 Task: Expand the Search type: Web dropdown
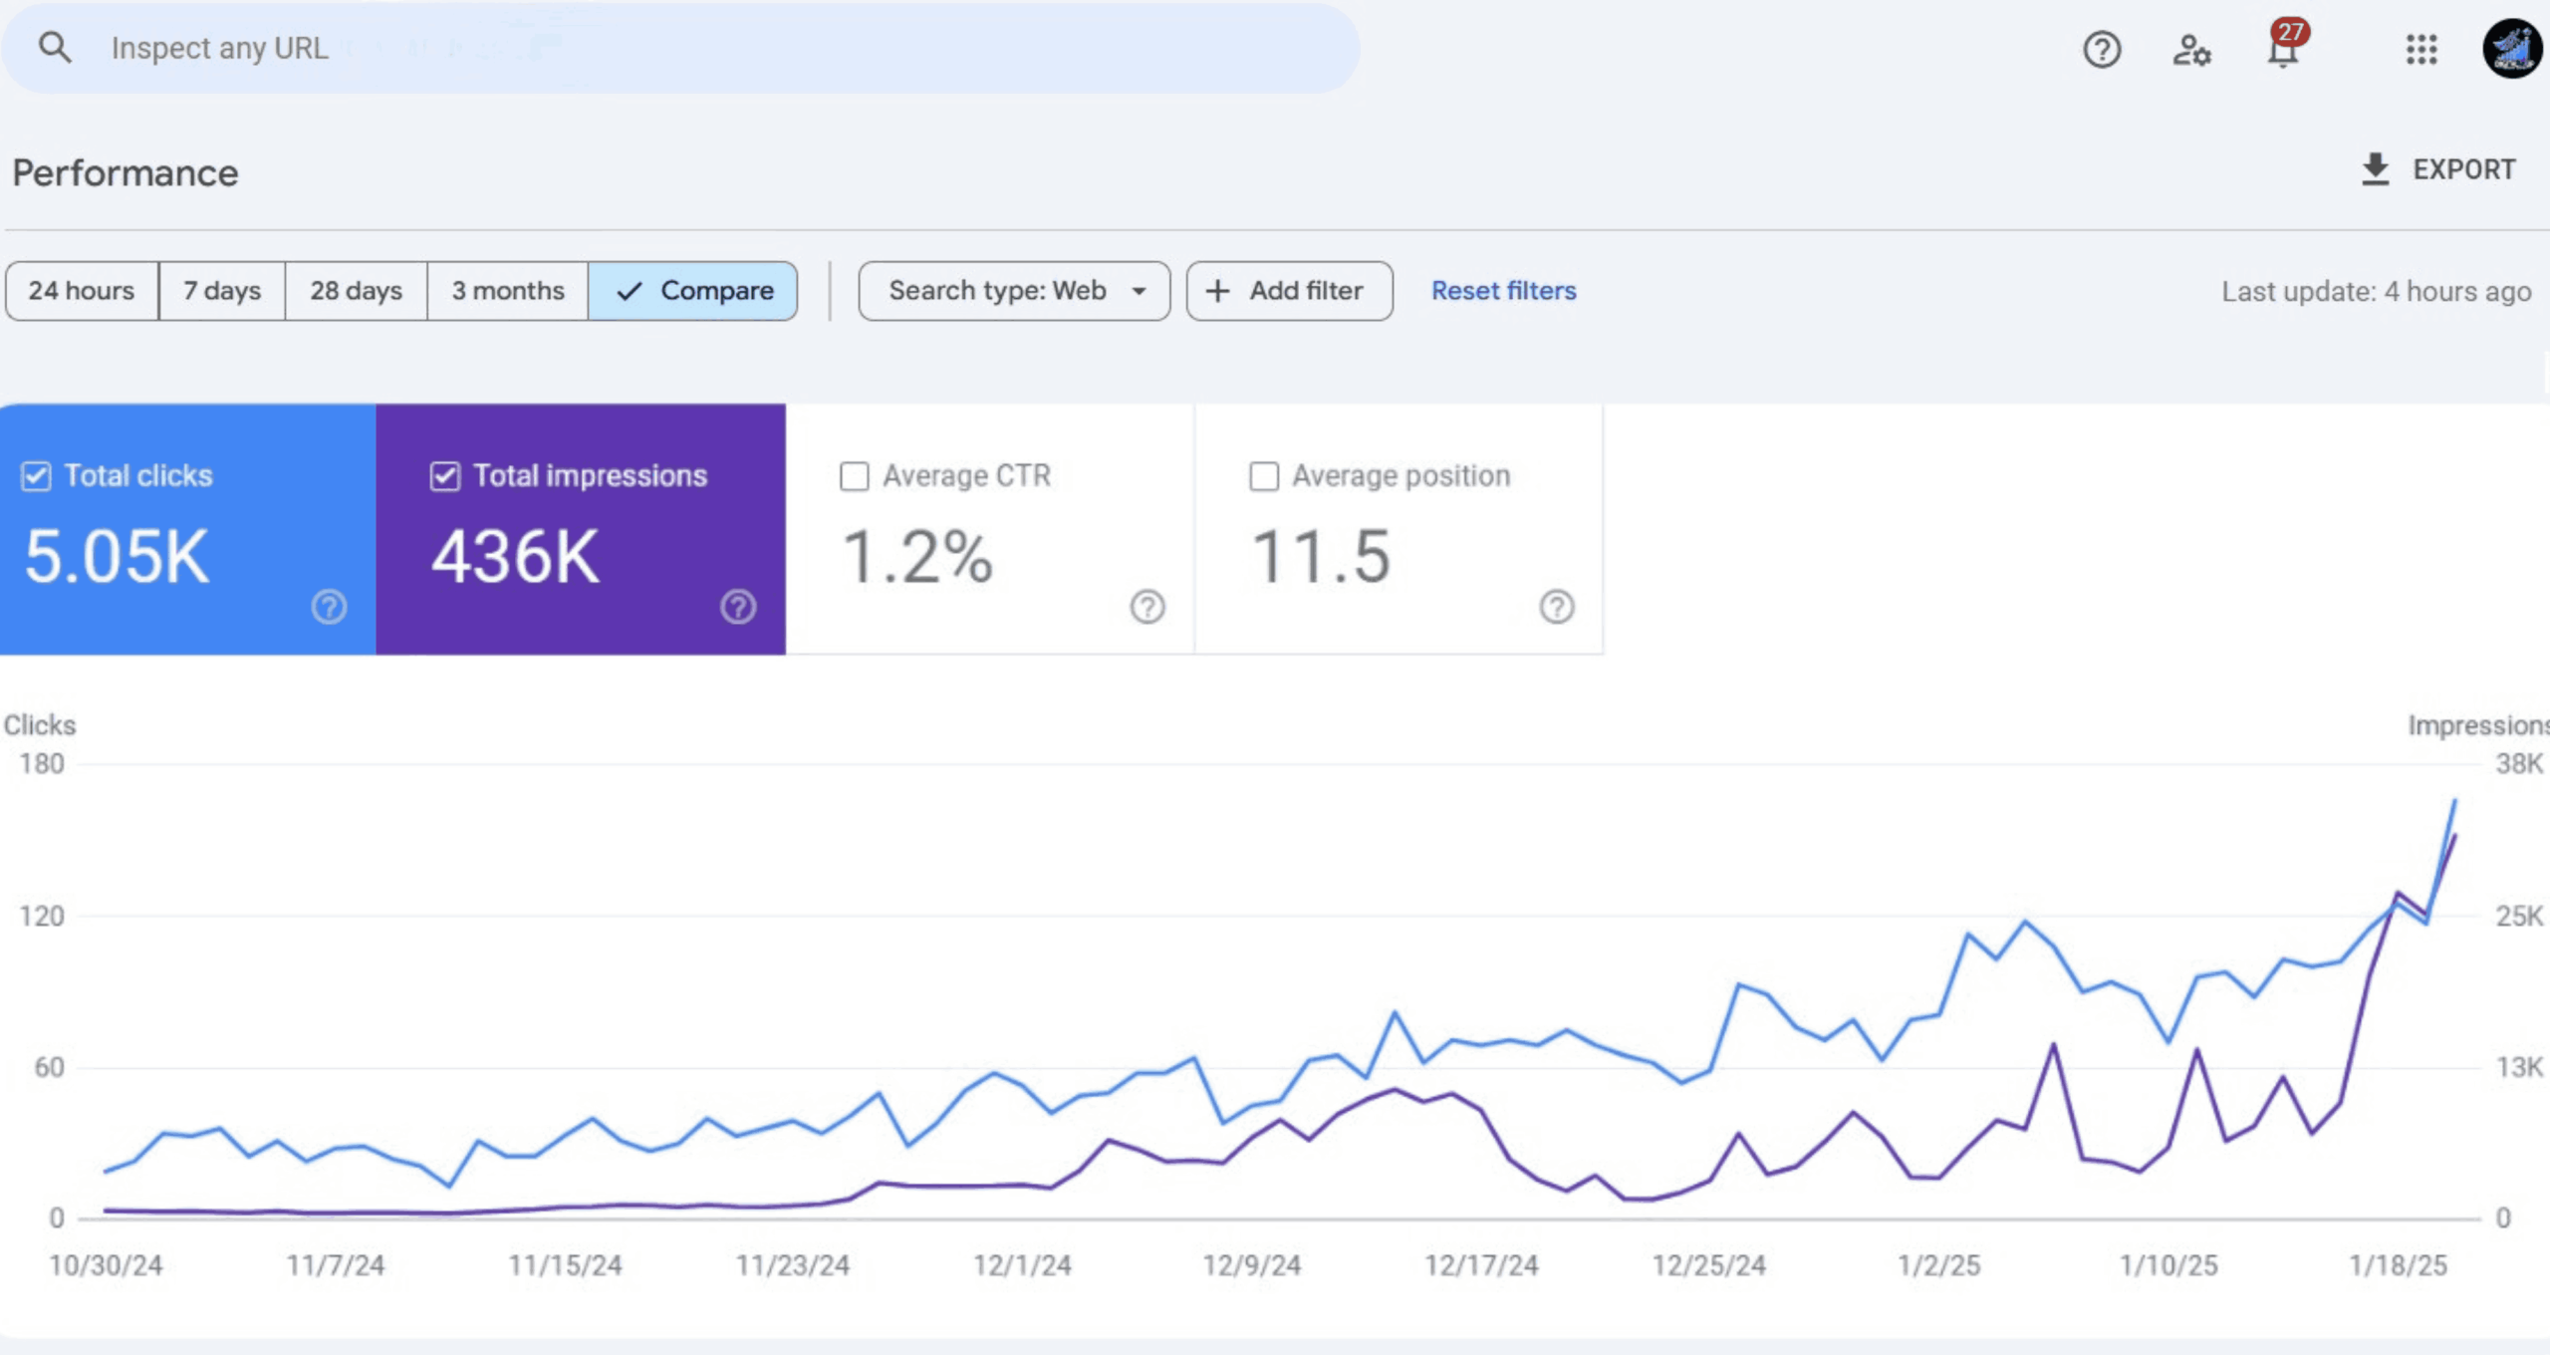pyautogui.click(x=1014, y=291)
